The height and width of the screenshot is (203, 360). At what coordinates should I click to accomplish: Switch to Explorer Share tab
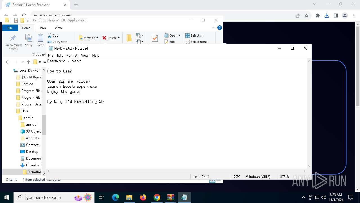coord(42,28)
